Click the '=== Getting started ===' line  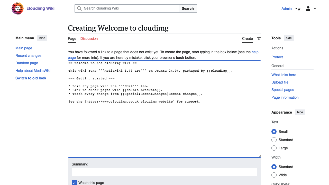(92, 78)
